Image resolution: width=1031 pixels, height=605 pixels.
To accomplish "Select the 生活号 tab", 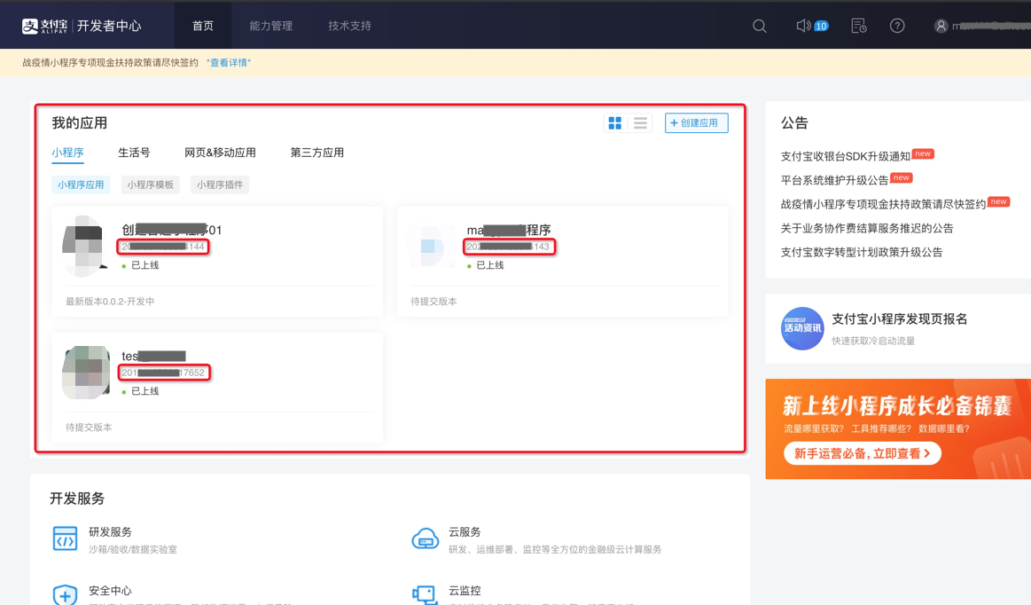I will [134, 153].
